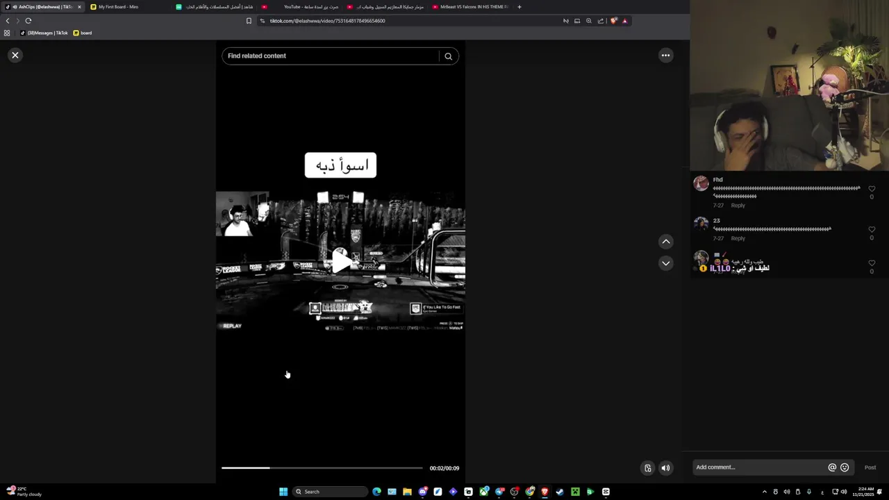Mute the video with speaker icon
The image size is (889, 500).
[x=665, y=468]
